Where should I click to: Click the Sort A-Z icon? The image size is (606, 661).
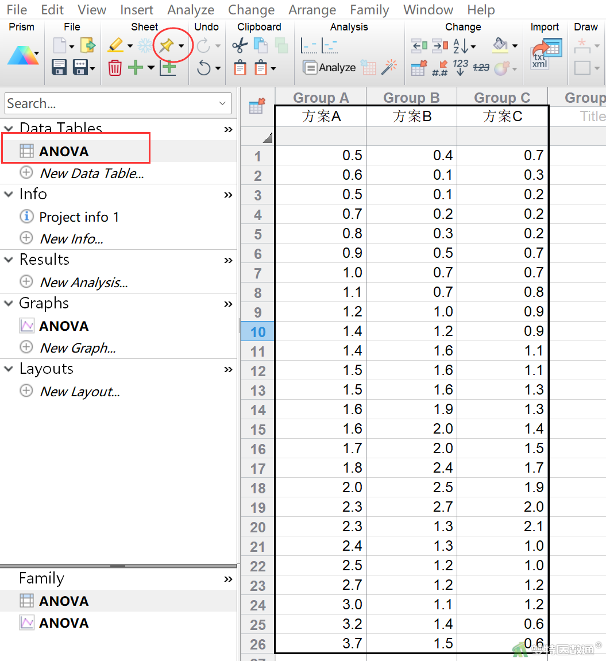point(460,45)
